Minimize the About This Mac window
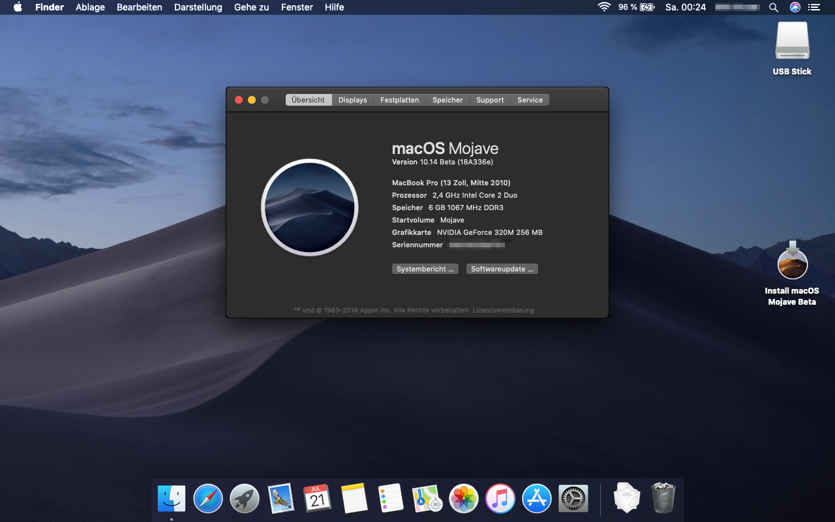The height and width of the screenshot is (522, 835). pyautogui.click(x=252, y=100)
